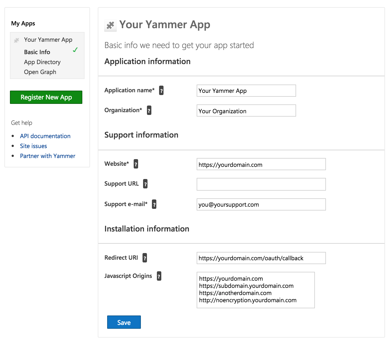Click the empty Support URL field
Screen dimensions: 390x342
261,184
